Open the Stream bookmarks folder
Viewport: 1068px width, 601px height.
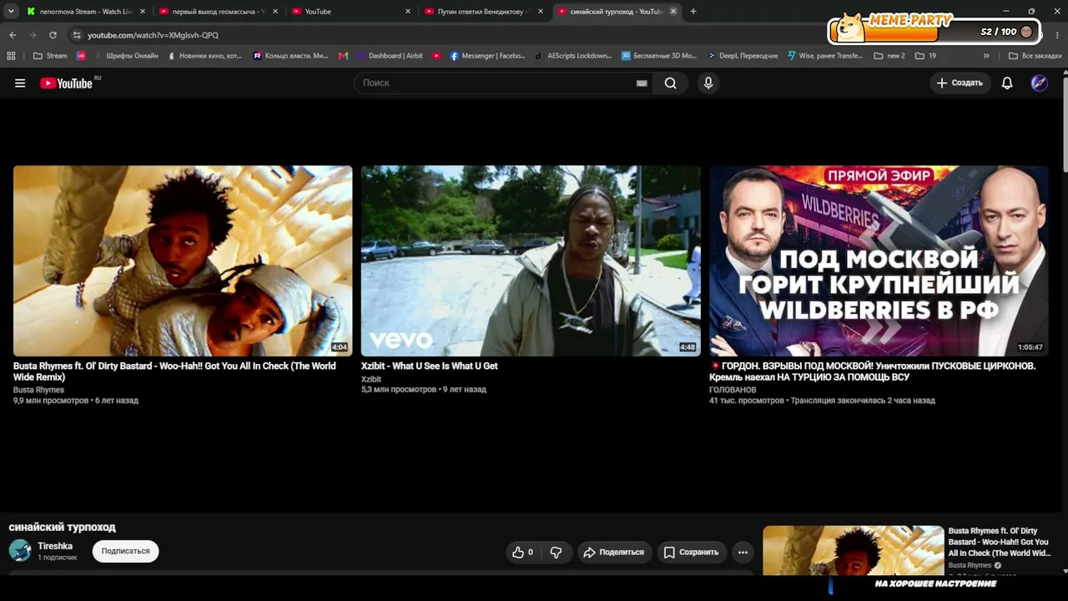click(x=50, y=56)
